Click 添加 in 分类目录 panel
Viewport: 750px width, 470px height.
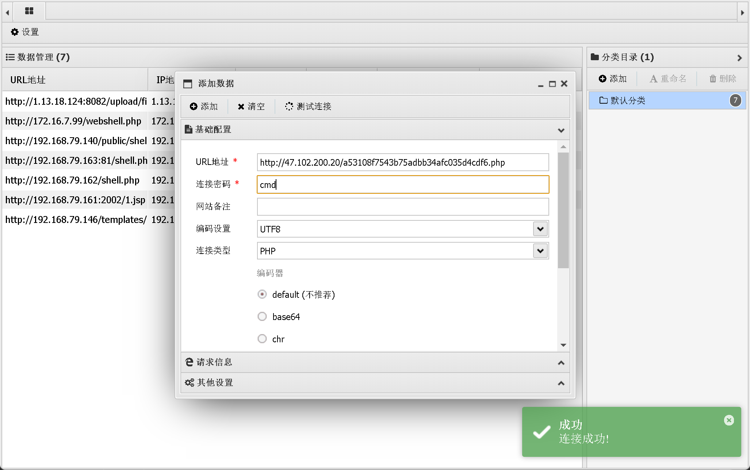(x=613, y=79)
